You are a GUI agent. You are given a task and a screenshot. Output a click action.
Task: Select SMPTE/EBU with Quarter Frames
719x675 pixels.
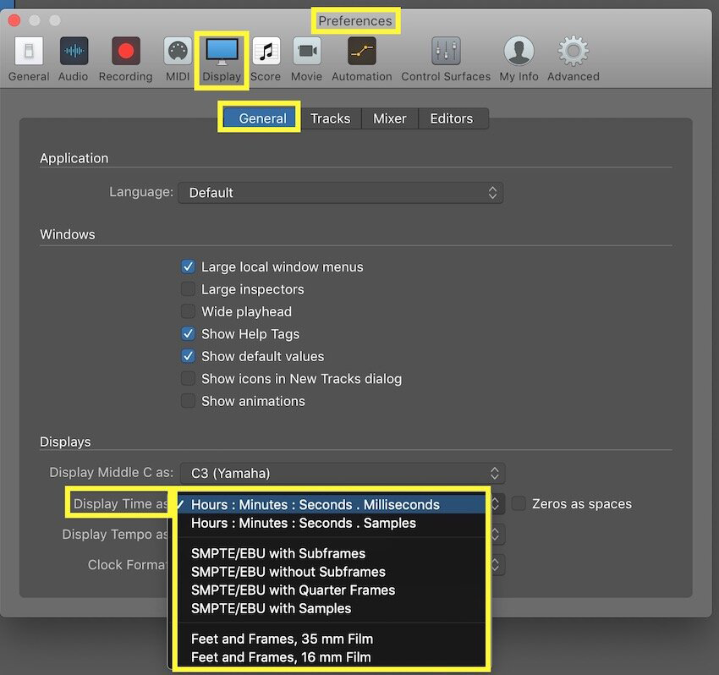(x=331, y=590)
